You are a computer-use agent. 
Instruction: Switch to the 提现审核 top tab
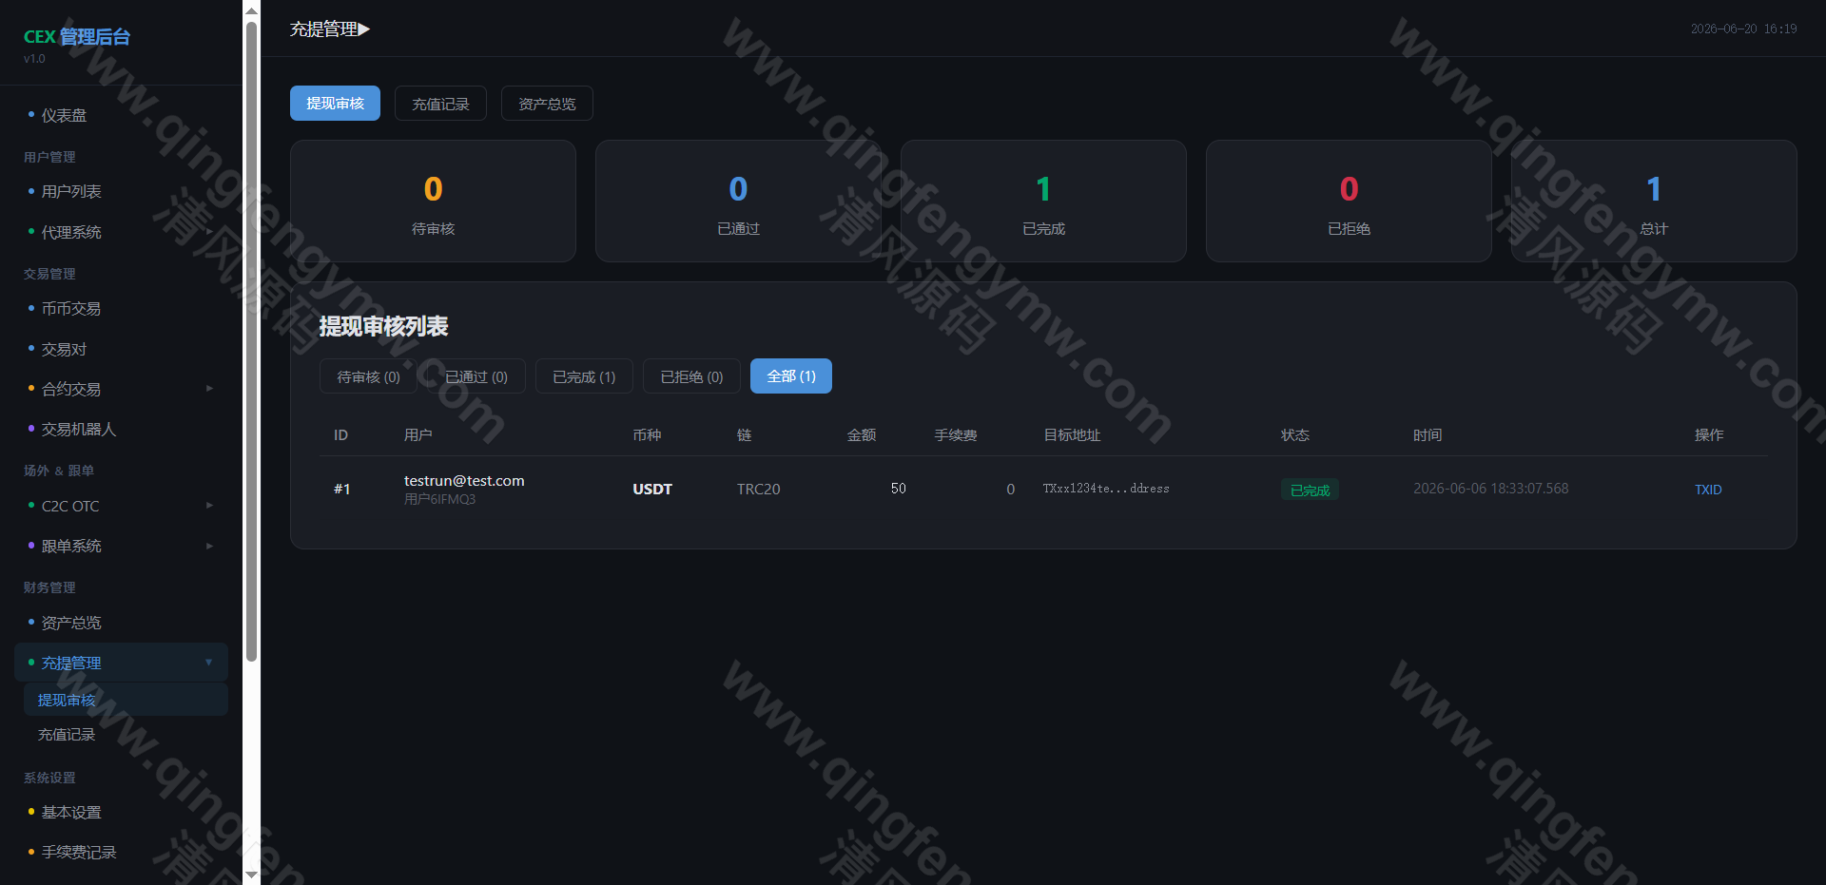tap(335, 104)
